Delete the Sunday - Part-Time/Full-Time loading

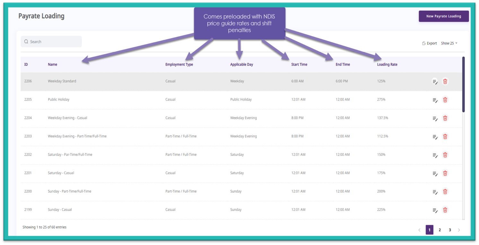(445, 192)
